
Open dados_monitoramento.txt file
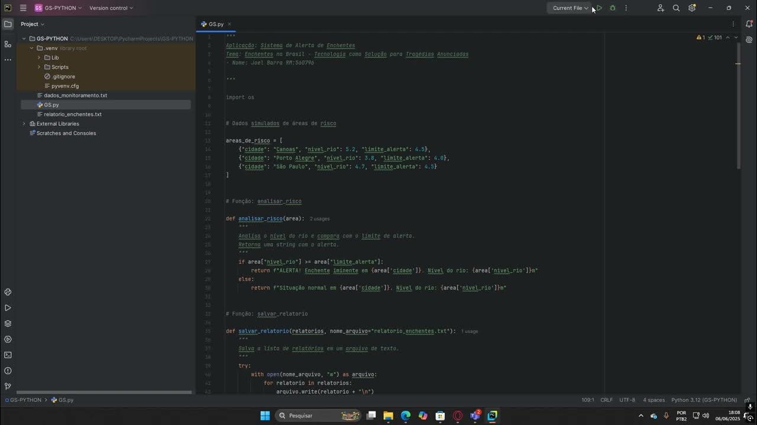(x=72, y=95)
